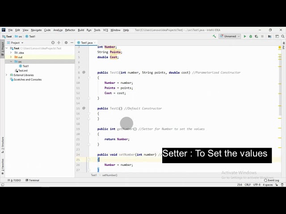
Task: Click the Run with Coverage icon
Action: [x=256, y=37]
